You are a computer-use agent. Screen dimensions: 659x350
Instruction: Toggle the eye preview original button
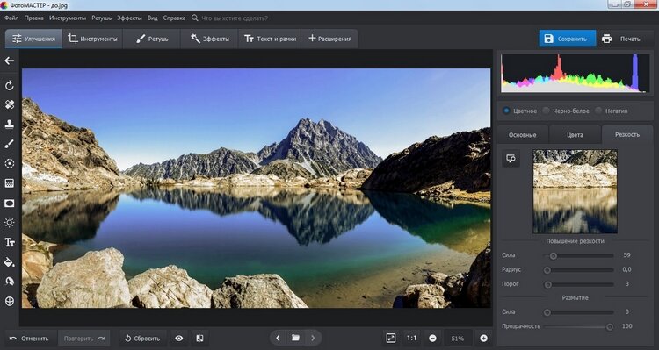pyautogui.click(x=179, y=339)
